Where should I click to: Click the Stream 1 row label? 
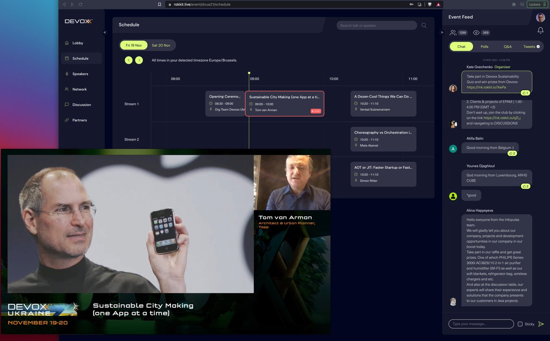click(x=131, y=104)
